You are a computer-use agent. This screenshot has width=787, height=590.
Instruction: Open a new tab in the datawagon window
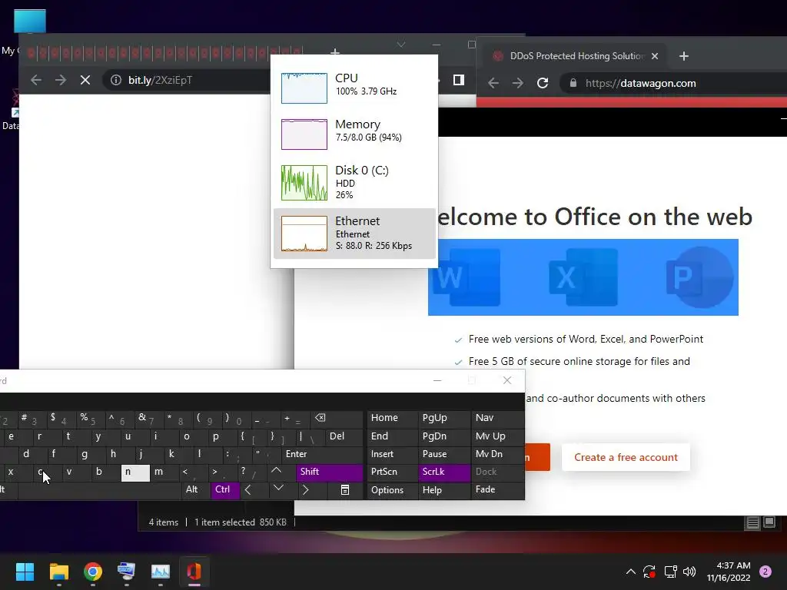point(683,56)
